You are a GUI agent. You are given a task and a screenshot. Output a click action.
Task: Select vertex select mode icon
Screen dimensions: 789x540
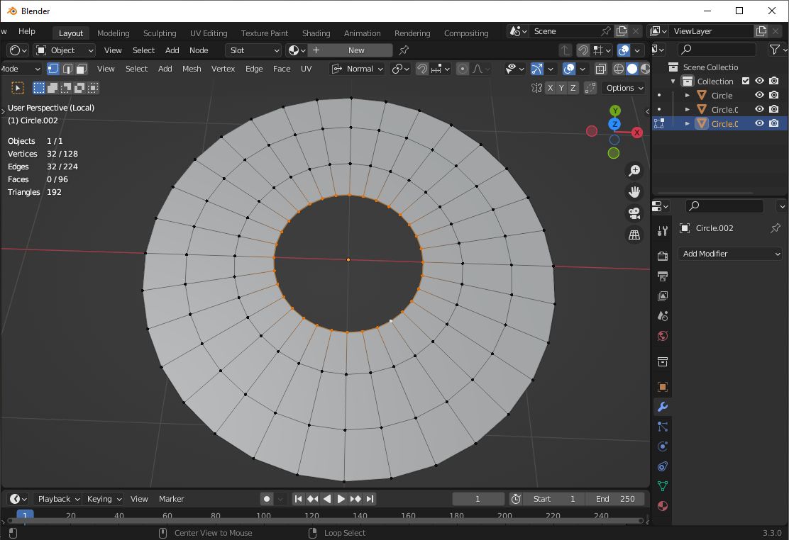(53, 69)
